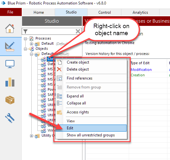Click into the tree filter text field
The width and height of the screenshot is (170, 160).
point(52,31)
